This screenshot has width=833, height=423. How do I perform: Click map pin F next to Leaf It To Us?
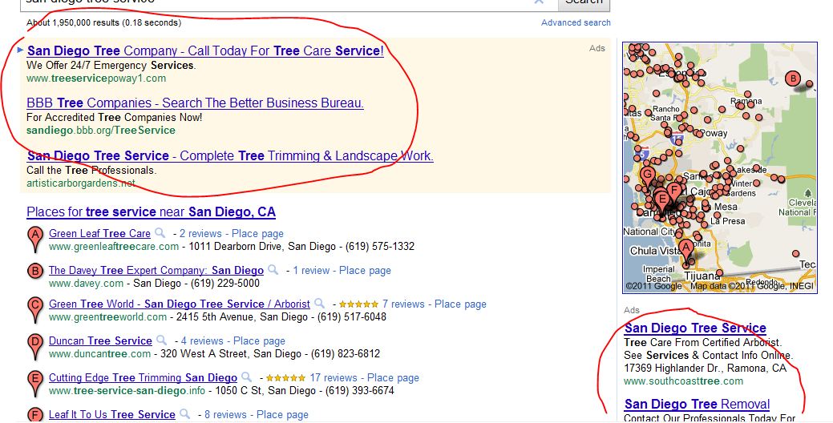(x=35, y=414)
